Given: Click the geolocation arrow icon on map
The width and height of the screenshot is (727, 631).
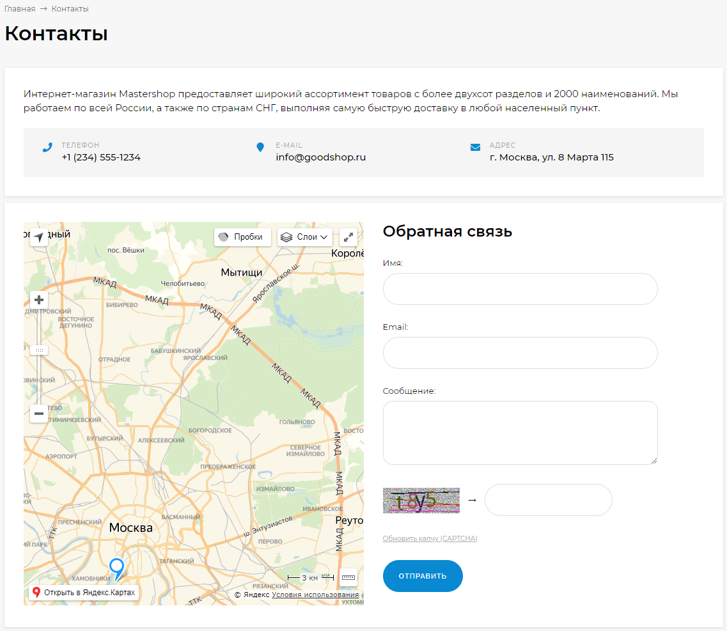Looking at the screenshot, I should [39, 237].
